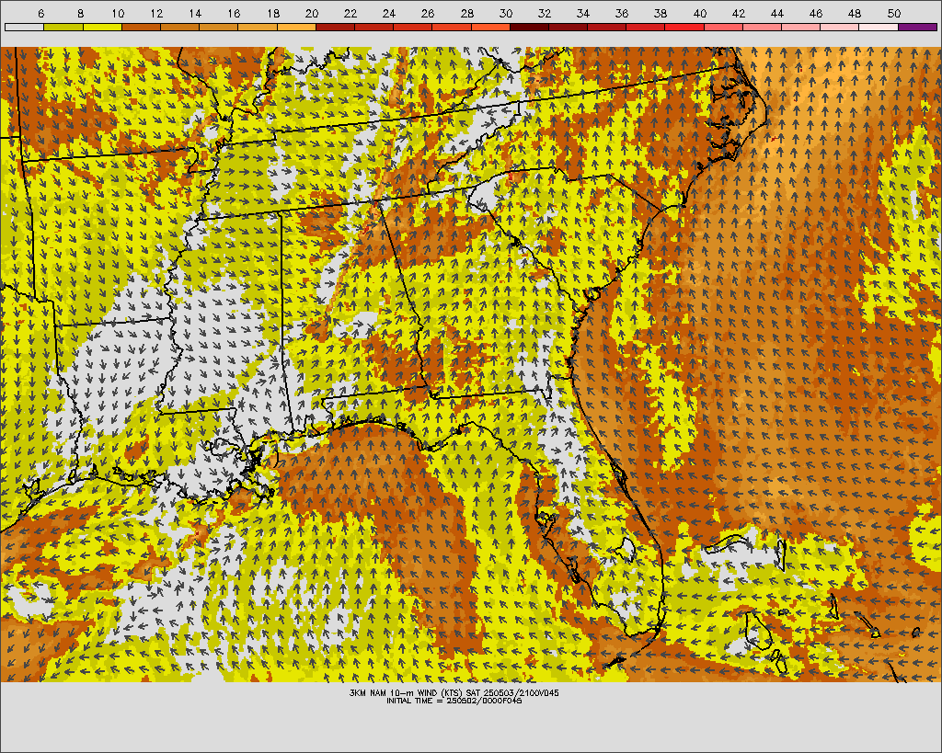
Task: Select the scale label 46
Action: pos(816,14)
